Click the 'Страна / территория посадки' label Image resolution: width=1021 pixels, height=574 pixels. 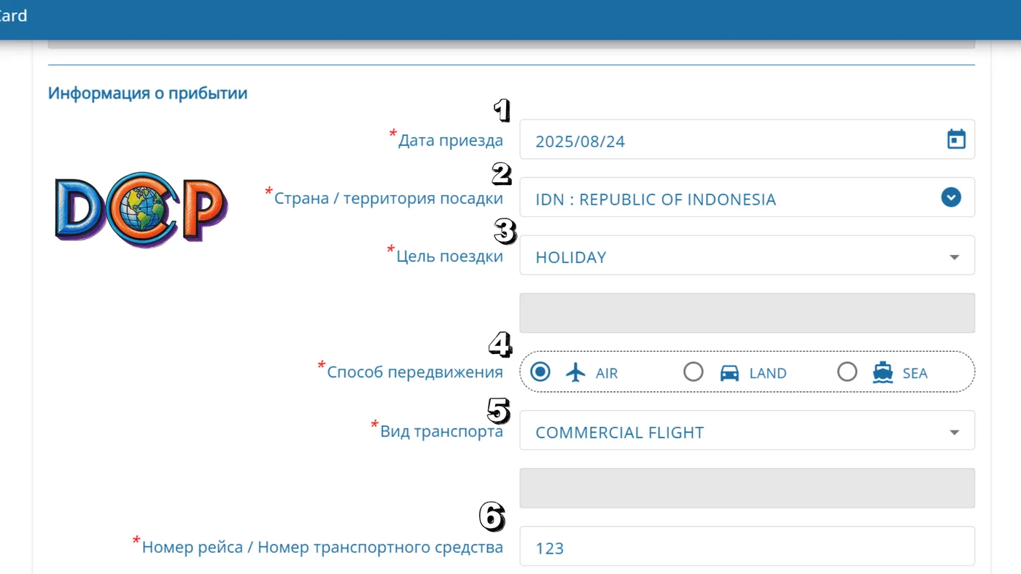pyautogui.click(x=389, y=198)
